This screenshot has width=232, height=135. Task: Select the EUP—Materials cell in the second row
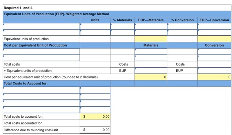(x=151, y=33)
